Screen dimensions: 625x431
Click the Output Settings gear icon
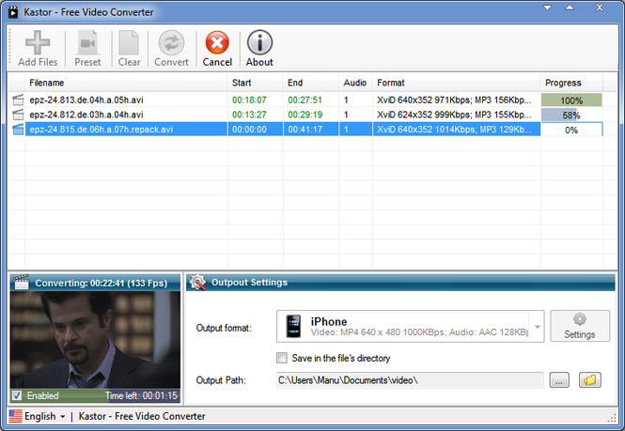tap(197, 282)
